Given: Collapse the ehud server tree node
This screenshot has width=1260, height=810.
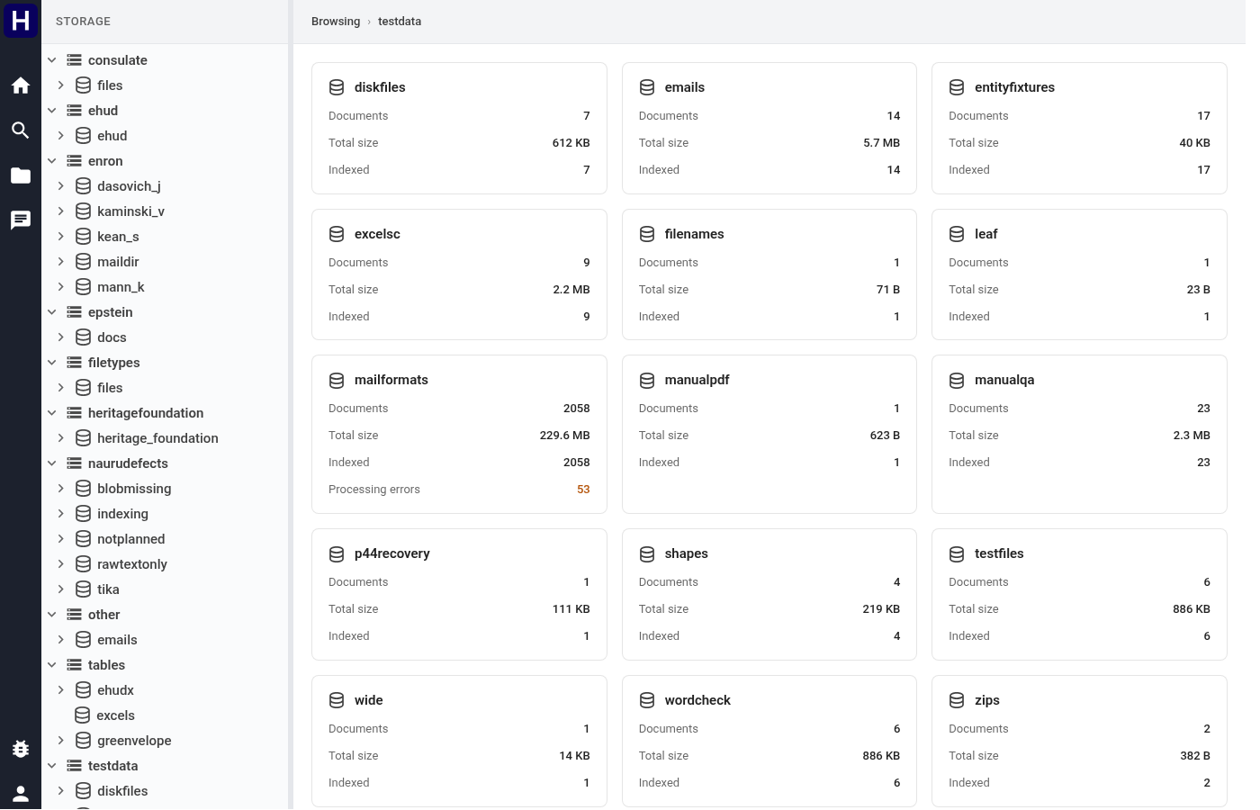Looking at the screenshot, I should (52, 111).
